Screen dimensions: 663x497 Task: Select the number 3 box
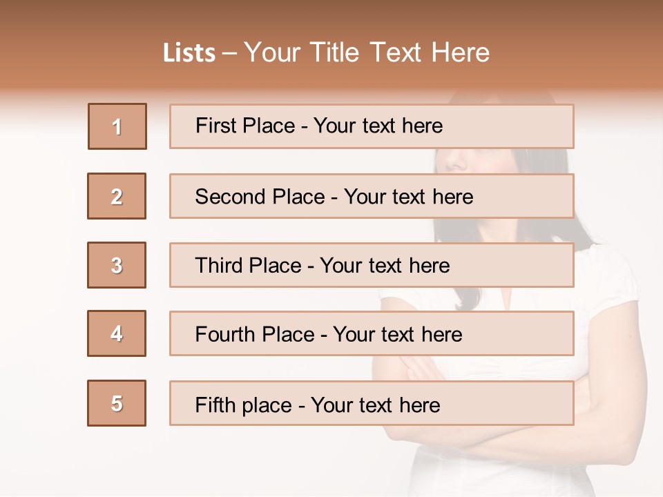coord(117,265)
